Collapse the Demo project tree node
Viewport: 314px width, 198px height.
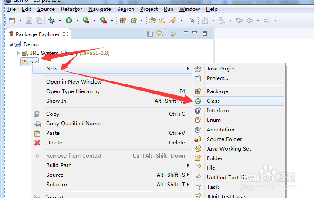(11, 44)
